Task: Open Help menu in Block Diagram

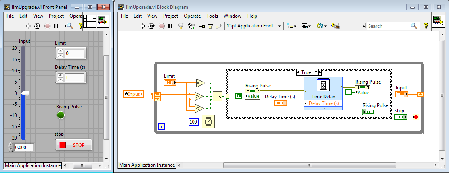Action: 252,16
